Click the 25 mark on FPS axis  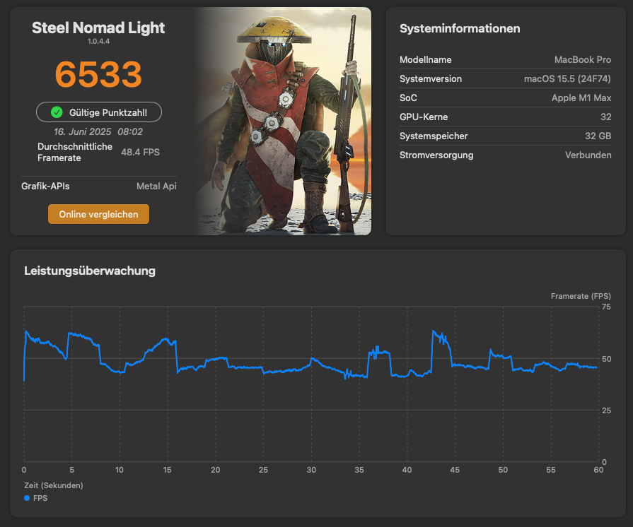coord(606,410)
